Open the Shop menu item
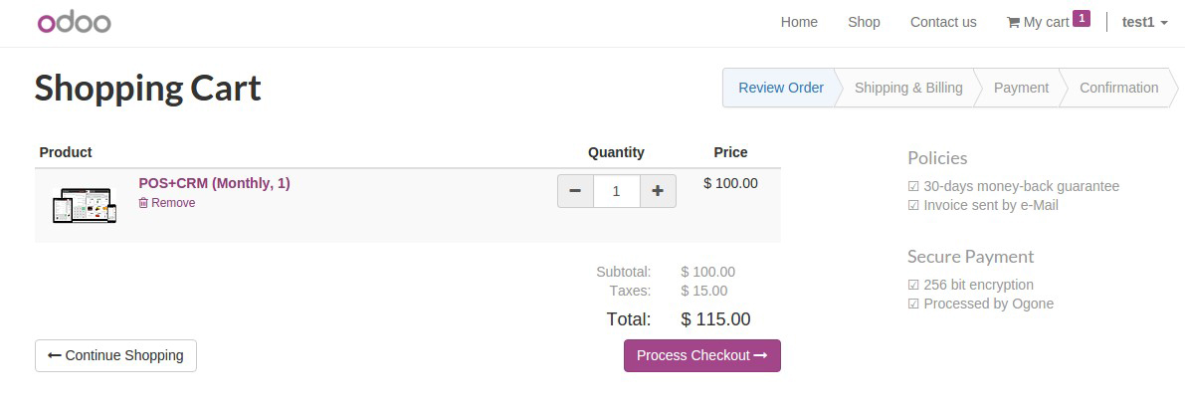Screen dimensions: 1185x409 pos(864,22)
